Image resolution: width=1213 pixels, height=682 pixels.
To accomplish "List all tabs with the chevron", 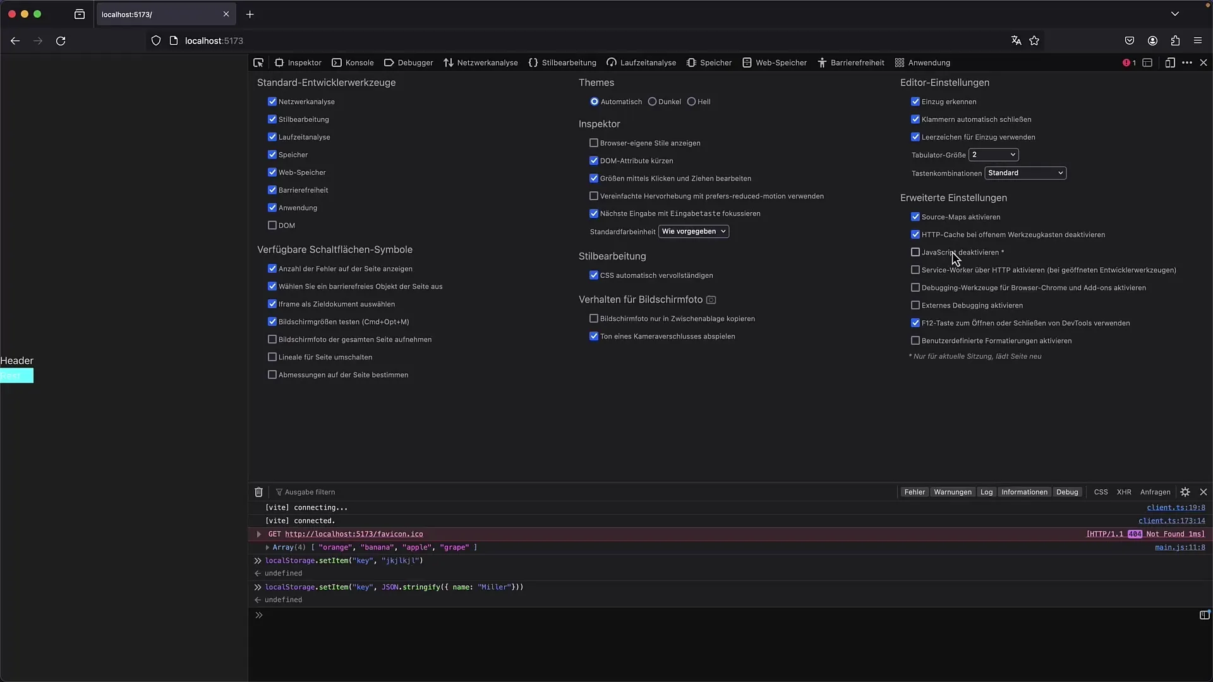I will (1174, 14).
